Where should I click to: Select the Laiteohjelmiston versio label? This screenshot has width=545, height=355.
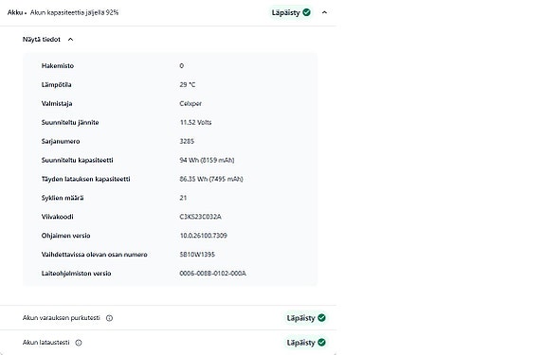point(76,274)
